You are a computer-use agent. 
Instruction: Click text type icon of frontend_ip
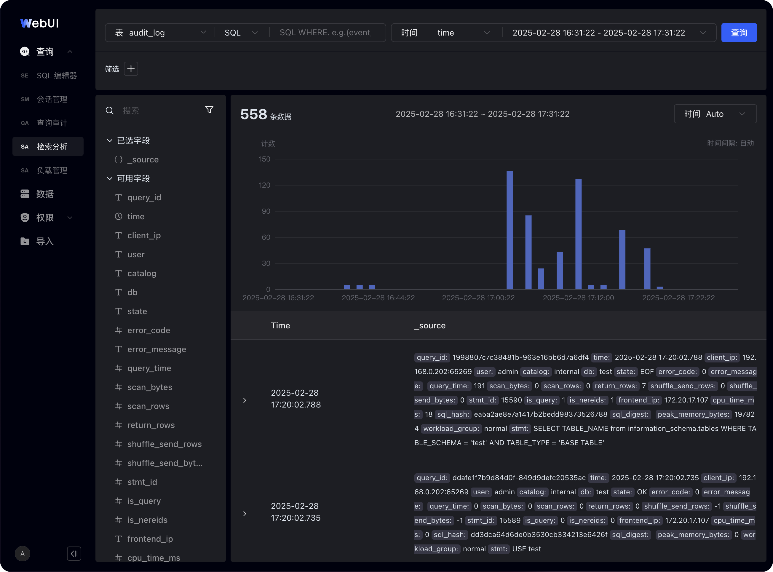click(x=118, y=539)
